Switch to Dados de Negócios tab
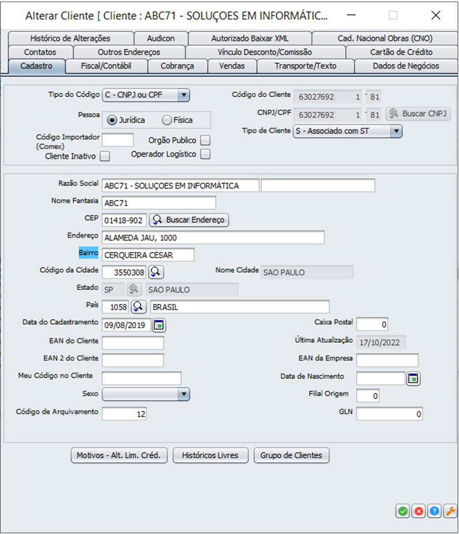 coord(406,66)
